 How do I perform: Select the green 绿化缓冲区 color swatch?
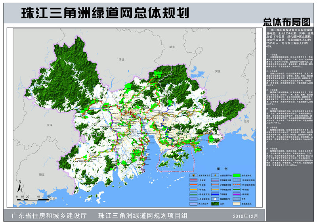[237, 175]
